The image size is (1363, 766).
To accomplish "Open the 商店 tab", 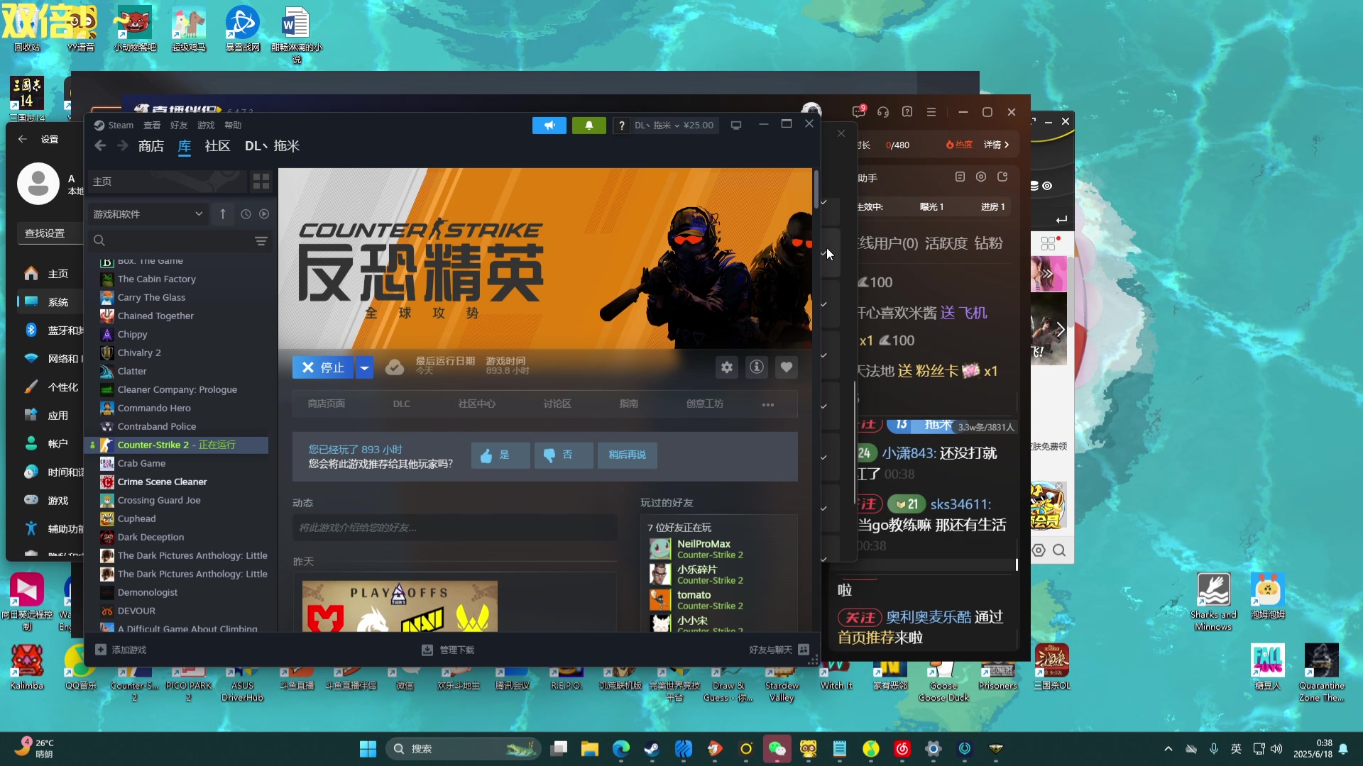I will (x=150, y=146).
